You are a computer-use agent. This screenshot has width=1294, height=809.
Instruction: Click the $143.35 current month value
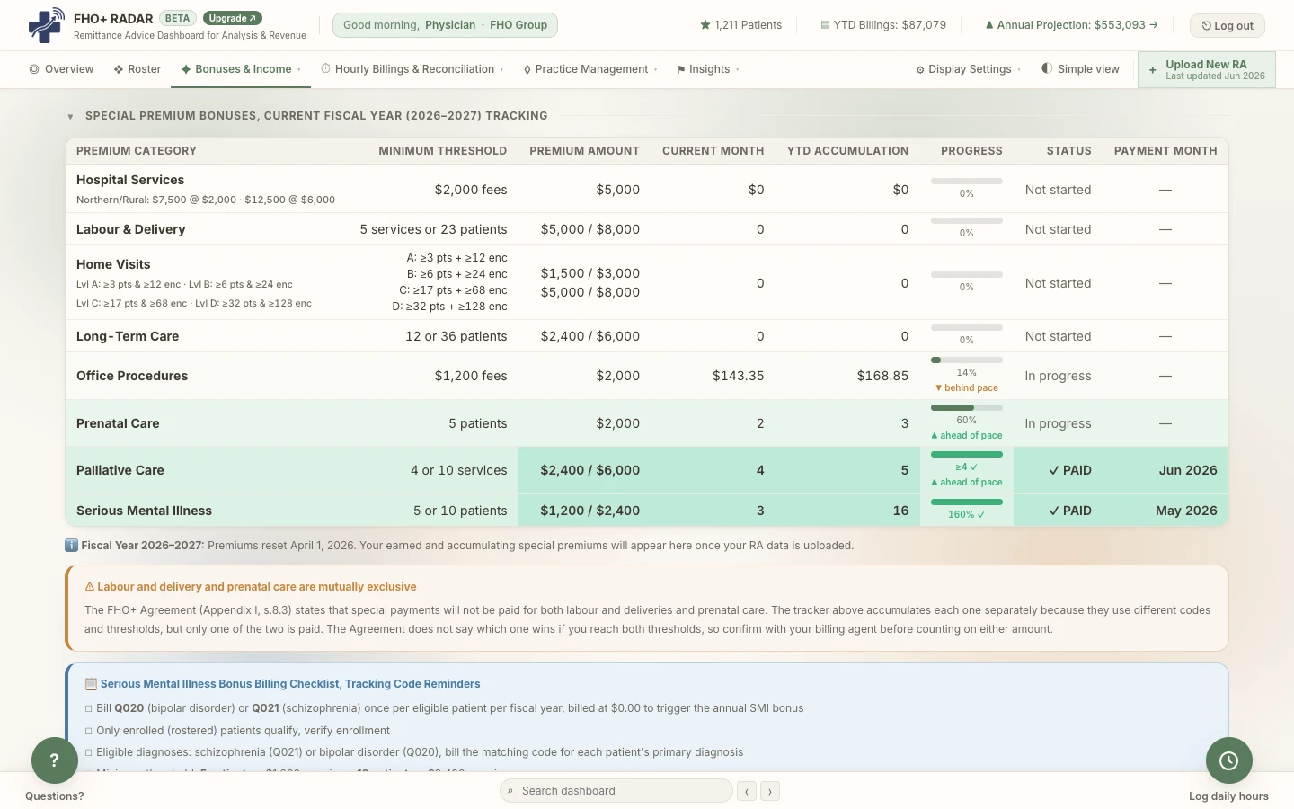[739, 376]
